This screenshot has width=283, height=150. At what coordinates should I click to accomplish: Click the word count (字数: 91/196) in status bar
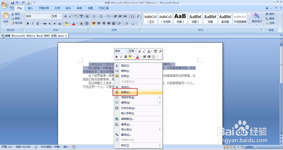pyautogui.click(x=23, y=147)
